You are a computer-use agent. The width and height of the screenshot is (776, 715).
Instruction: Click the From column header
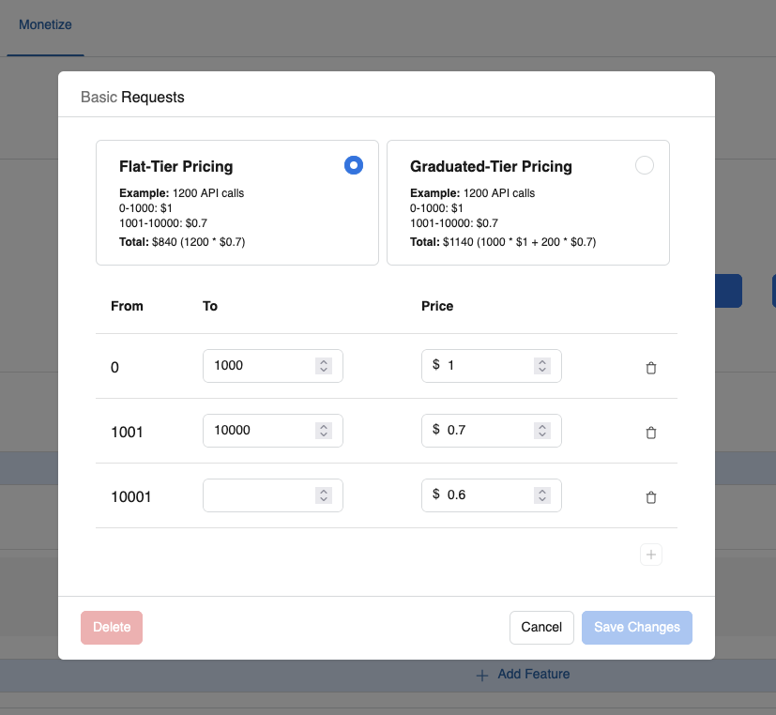tap(128, 306)
